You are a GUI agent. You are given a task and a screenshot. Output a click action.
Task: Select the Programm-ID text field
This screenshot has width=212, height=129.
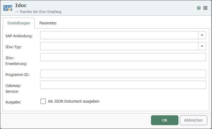(x=123, y=74)
